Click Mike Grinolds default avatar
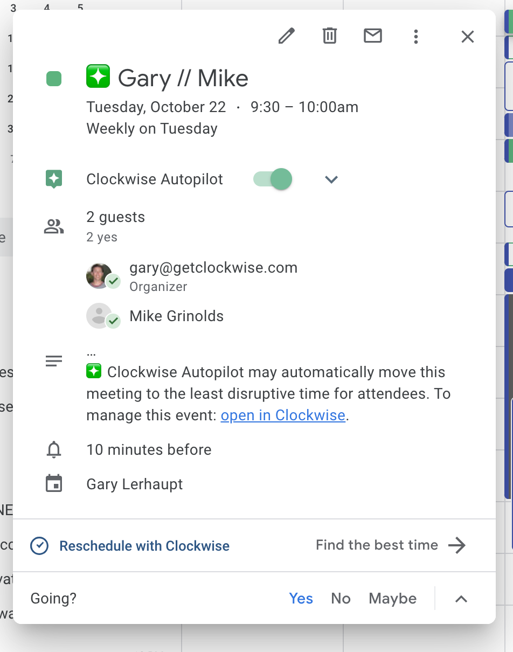Image resolution: width=513 pixels, height=652 pixels. [99, 316]
